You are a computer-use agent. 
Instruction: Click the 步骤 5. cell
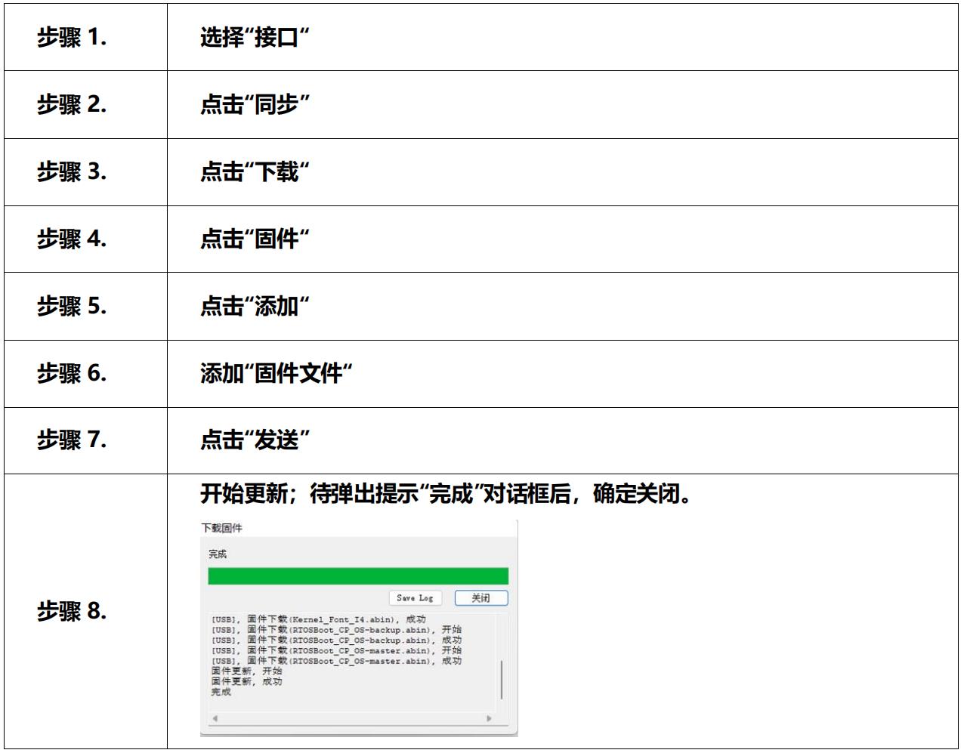click(85, 306)
